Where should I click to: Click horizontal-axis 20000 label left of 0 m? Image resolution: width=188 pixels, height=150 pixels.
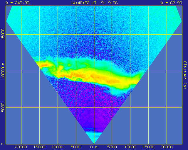21,147
